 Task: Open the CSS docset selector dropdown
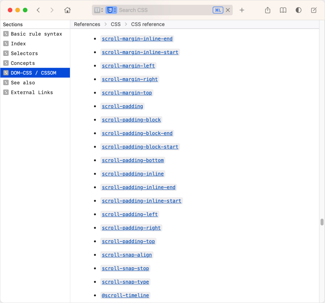point(111,10)
